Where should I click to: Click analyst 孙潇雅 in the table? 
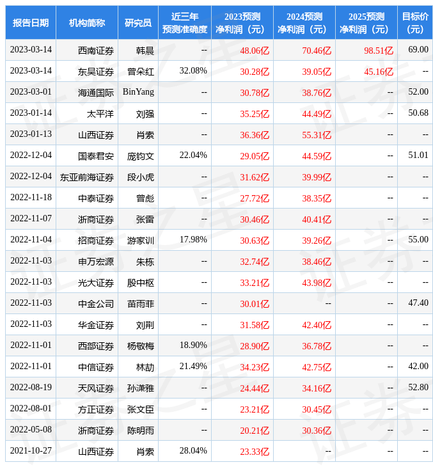pyautogui.click(x=140, y=388)
